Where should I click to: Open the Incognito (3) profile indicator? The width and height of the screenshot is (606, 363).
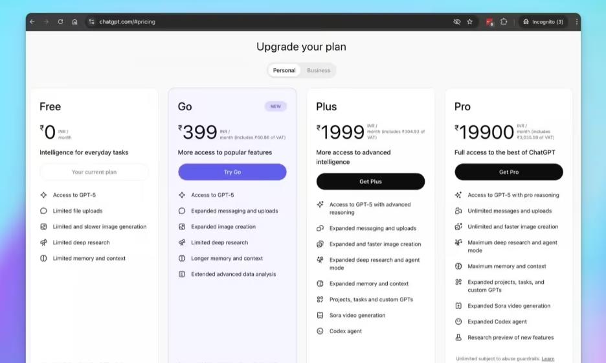tap(543, 21)
